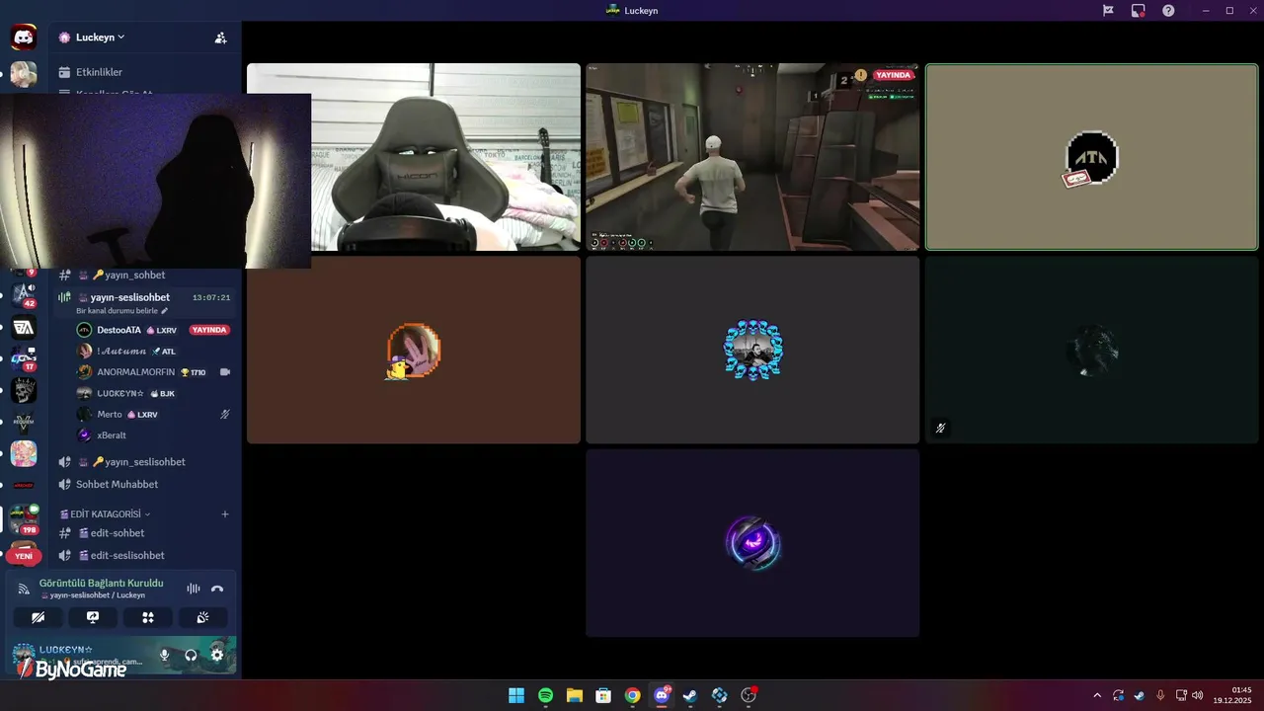The height and width of the screenshot is (711, 1264).
Task: Click the YAYINDA label on stream tile
Action: [x=894, y=75]
